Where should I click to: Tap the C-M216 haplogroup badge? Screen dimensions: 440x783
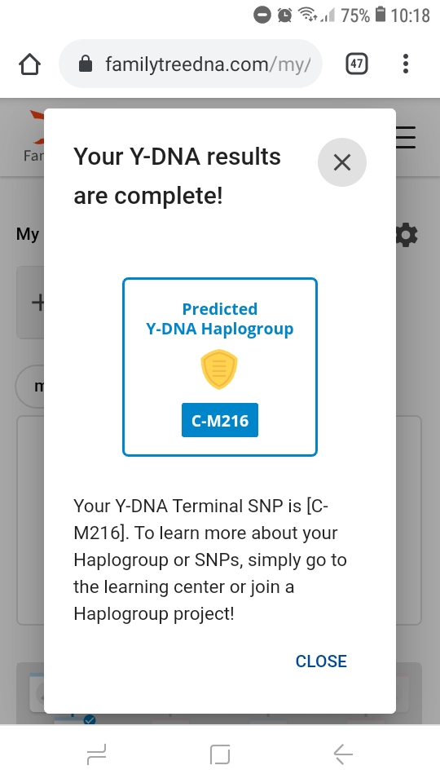point(220,420)
